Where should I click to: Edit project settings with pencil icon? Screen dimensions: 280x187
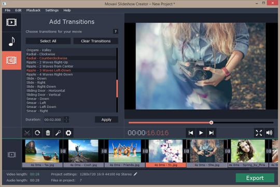[135, 174]
